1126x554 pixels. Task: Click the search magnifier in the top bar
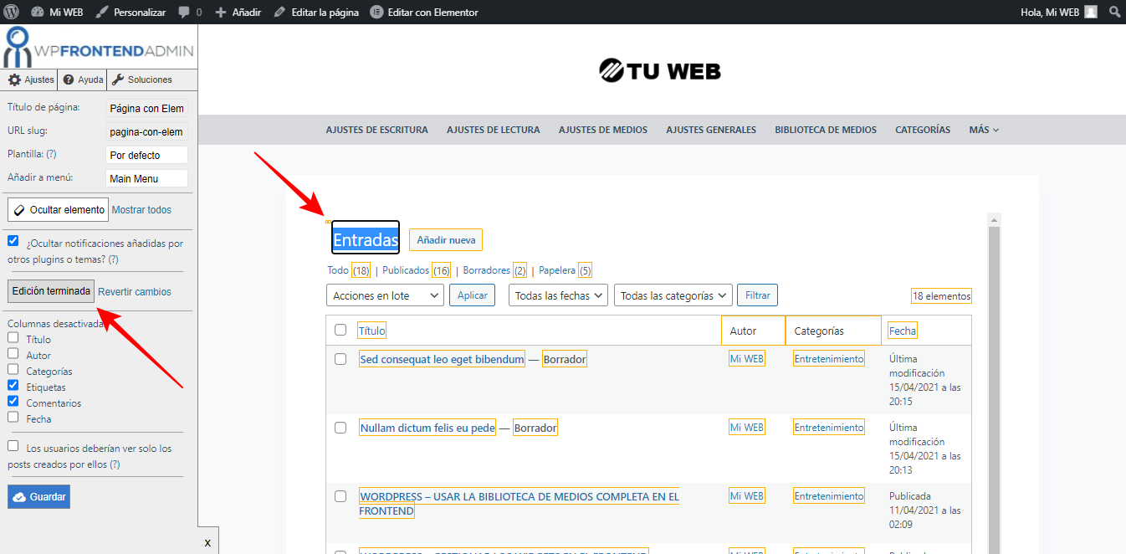[1114, 12]
